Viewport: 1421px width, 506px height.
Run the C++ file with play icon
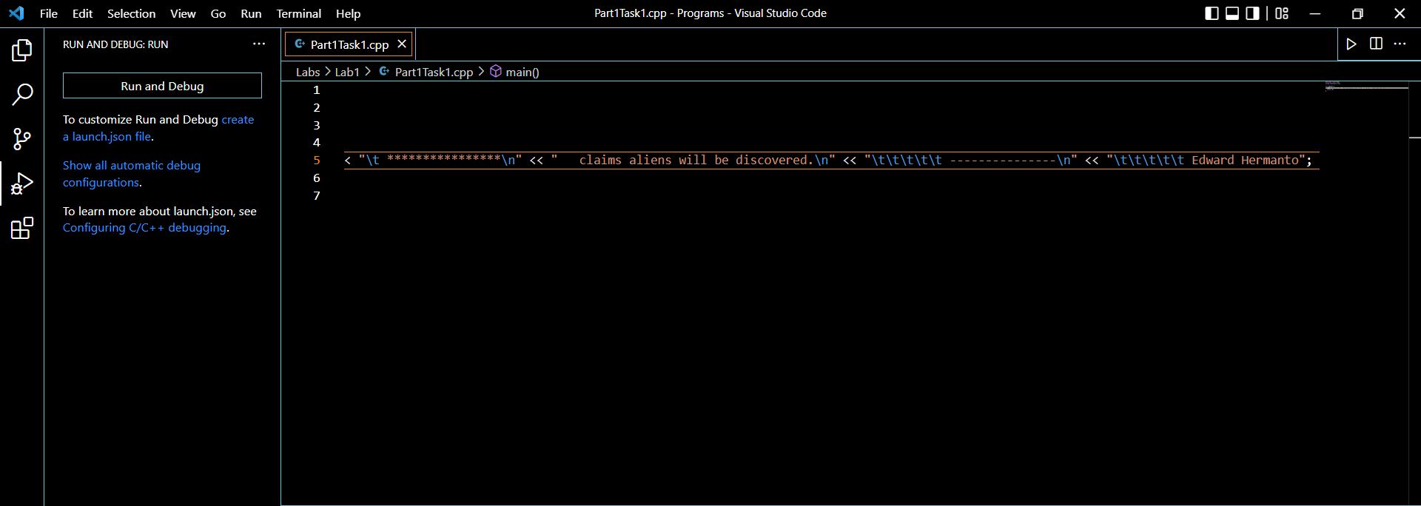[x=1351, y=44]
